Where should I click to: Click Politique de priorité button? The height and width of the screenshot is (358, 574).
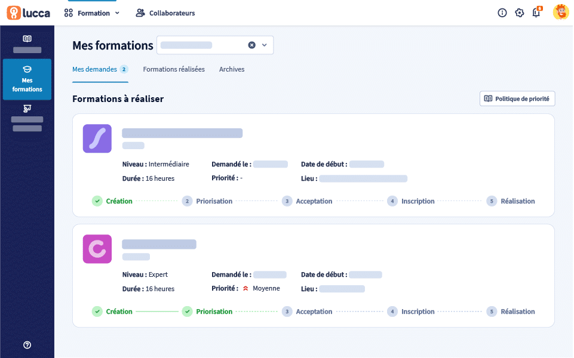(x=517, y=98)
